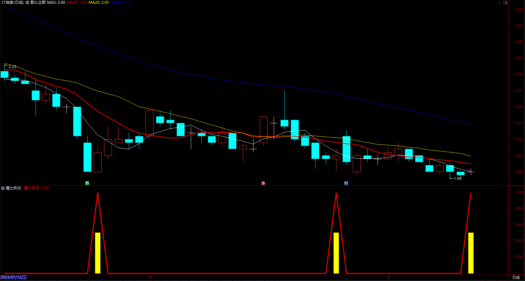525x281 pixels.
Task: Click the 2023/07/12/三 date label
Action: (x=14, y=277)
